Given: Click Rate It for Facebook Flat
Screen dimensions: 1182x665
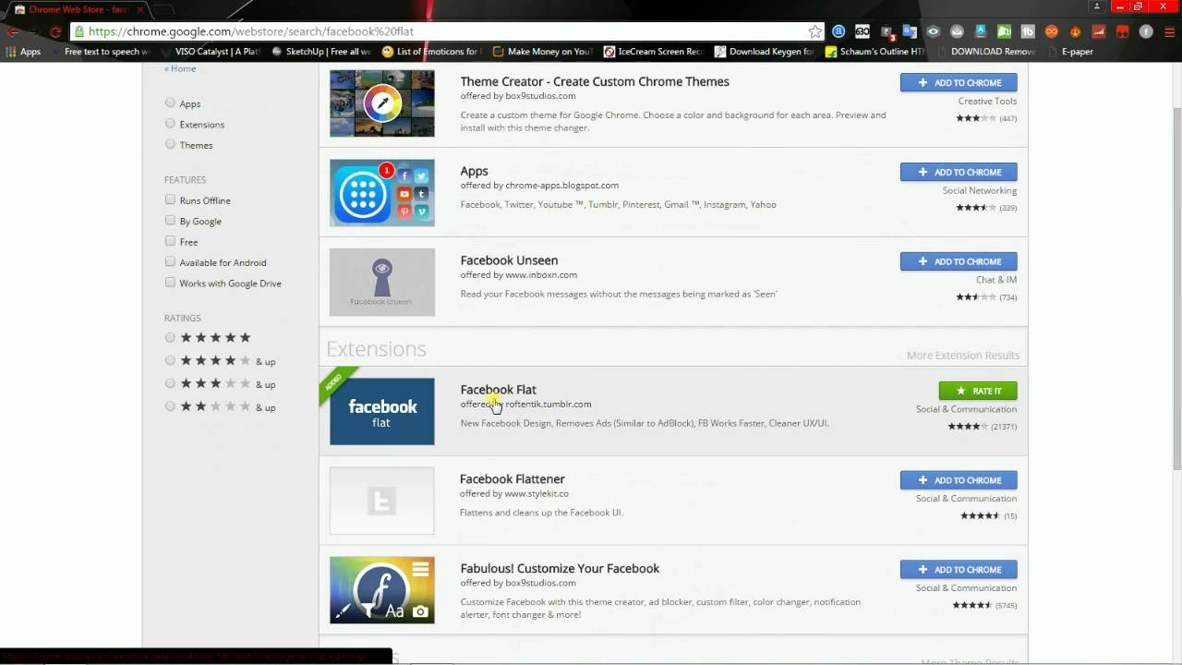Looking at the screenshot, I should [978, 391].
